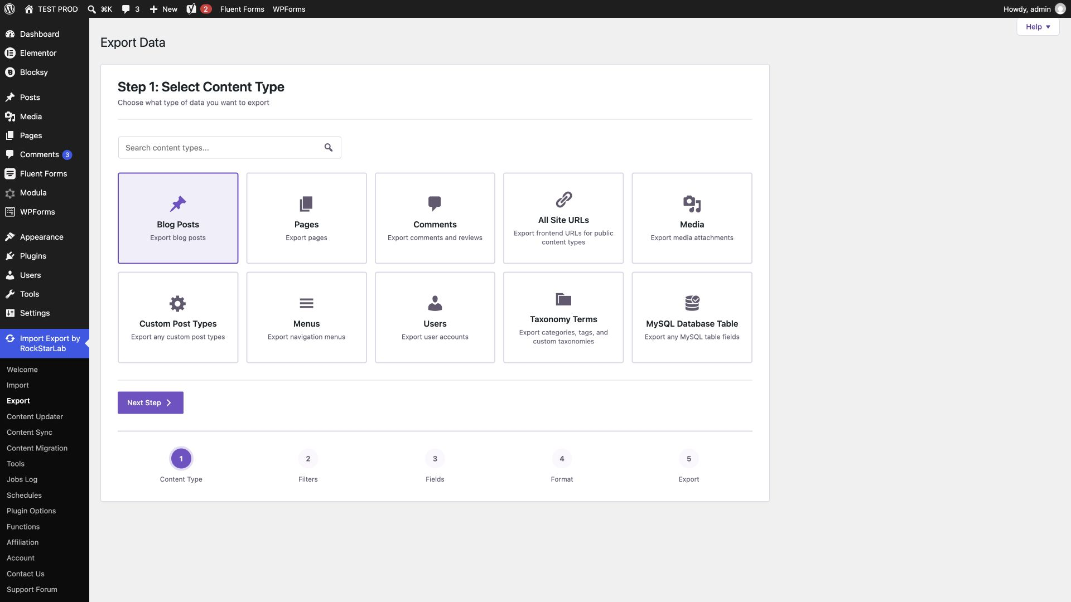Open Schedules submenu link
This screenshot has height=602, width=1071.
[x=24, y=495]
